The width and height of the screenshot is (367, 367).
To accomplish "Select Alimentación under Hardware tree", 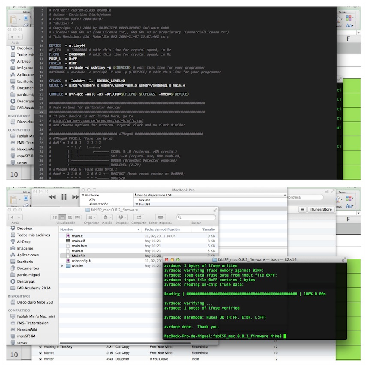I will click(99, 204).
